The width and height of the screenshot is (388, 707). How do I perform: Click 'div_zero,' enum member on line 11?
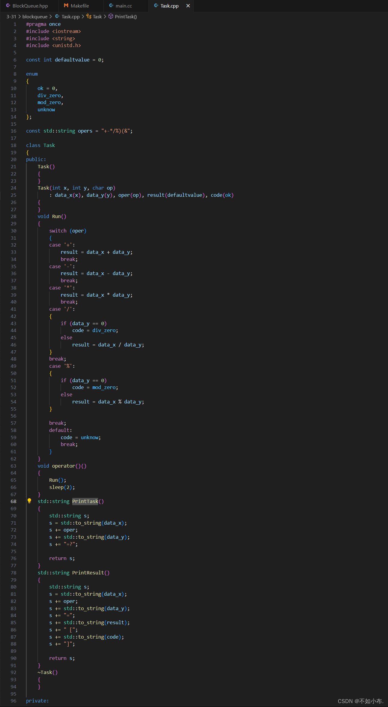point(50,95)
